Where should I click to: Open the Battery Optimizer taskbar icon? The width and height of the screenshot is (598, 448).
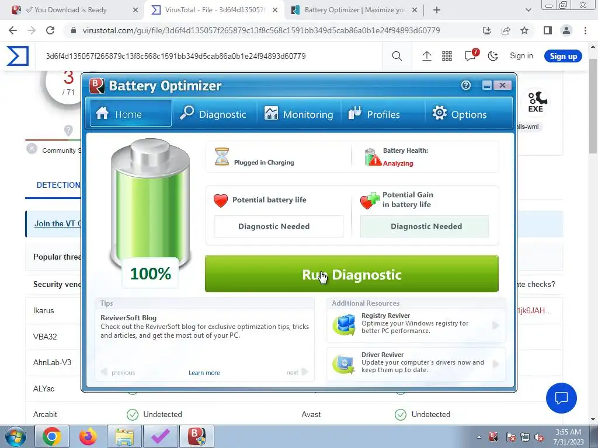pos(197,436)
